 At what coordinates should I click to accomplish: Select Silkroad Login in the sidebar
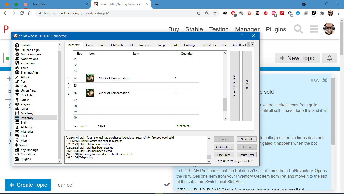point(30,50)
